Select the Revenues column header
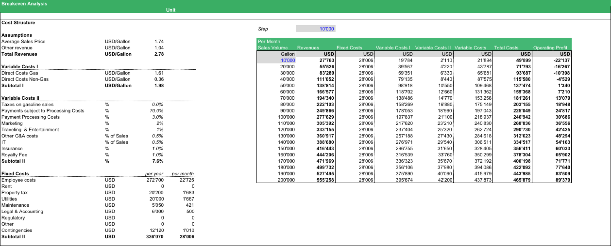The image size is (611, 246). point(308,48)
